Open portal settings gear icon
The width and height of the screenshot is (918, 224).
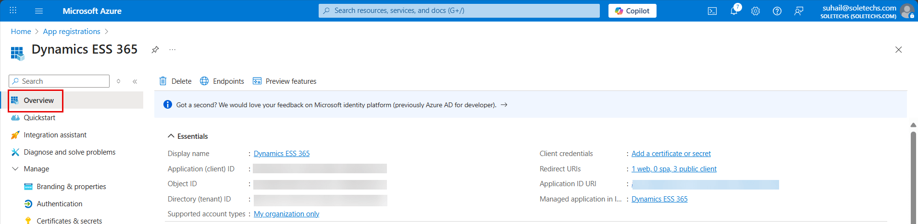click(756, 11)
